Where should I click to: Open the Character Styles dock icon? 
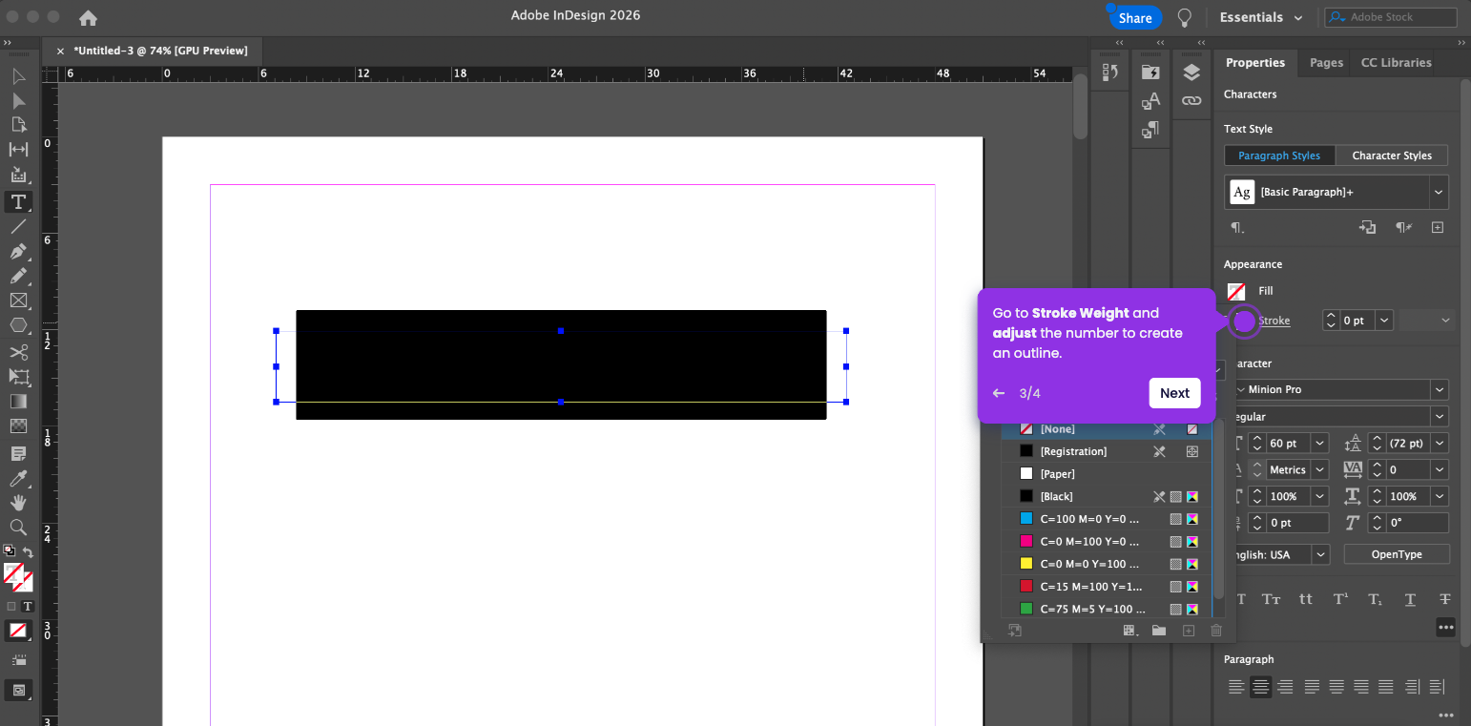click(1150, 101)
